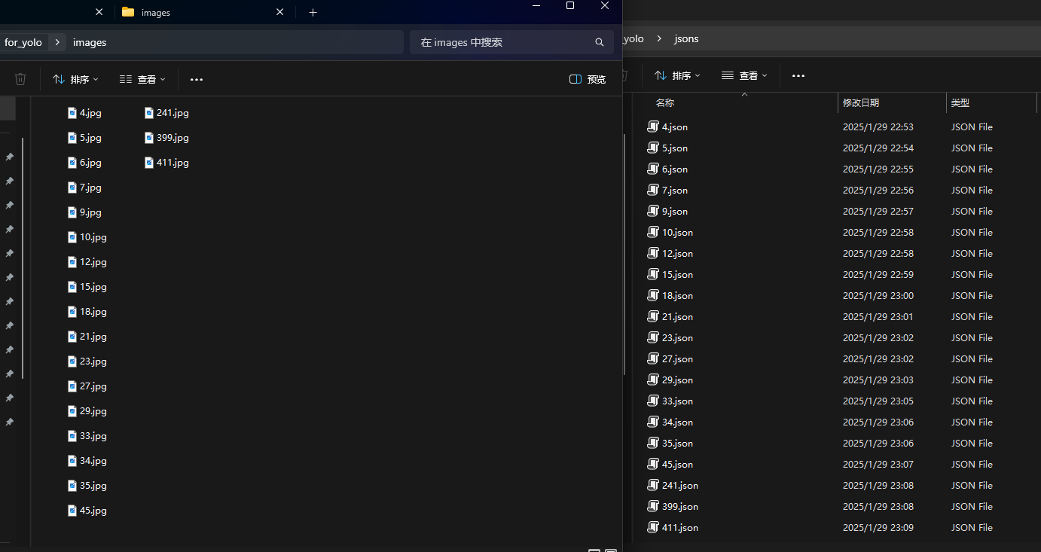Click the for_yolo breadcrumb in the images window
The width and height of the screenshot is (1041, 552).
(23, 42)
